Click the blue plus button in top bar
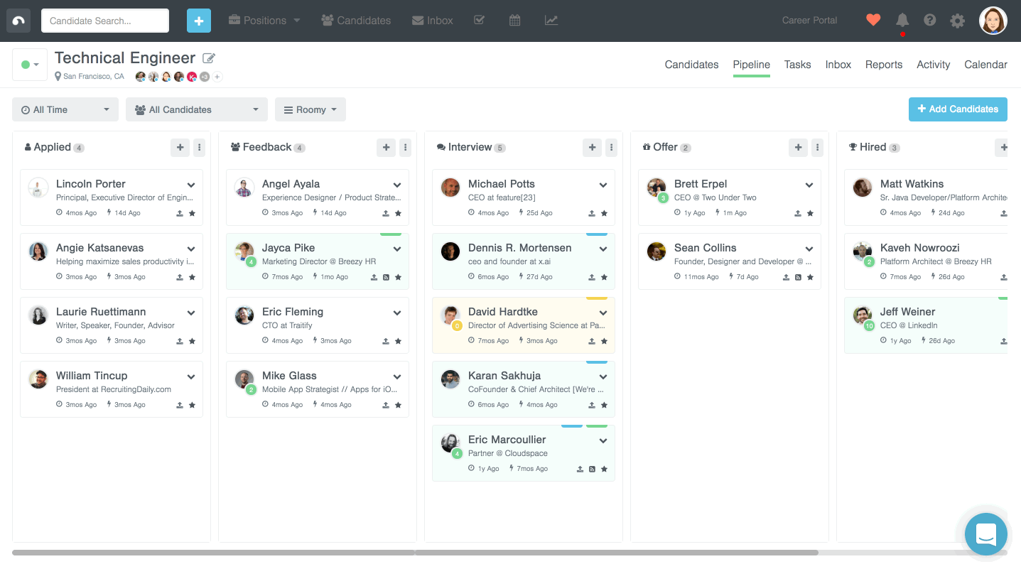The width and height of the screenshot is (1021, 564). coord(199,21)
